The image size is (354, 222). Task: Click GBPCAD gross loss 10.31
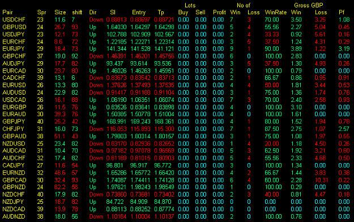(x=321, y=180)
